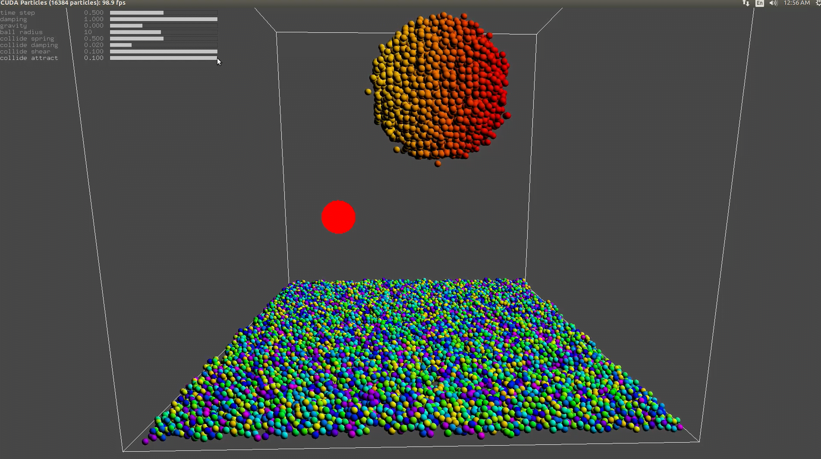
Task: Click the collide spring slider
Action: click(x=164, y=39)
